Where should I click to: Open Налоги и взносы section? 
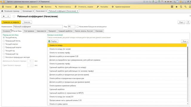(x=63, y=7)
